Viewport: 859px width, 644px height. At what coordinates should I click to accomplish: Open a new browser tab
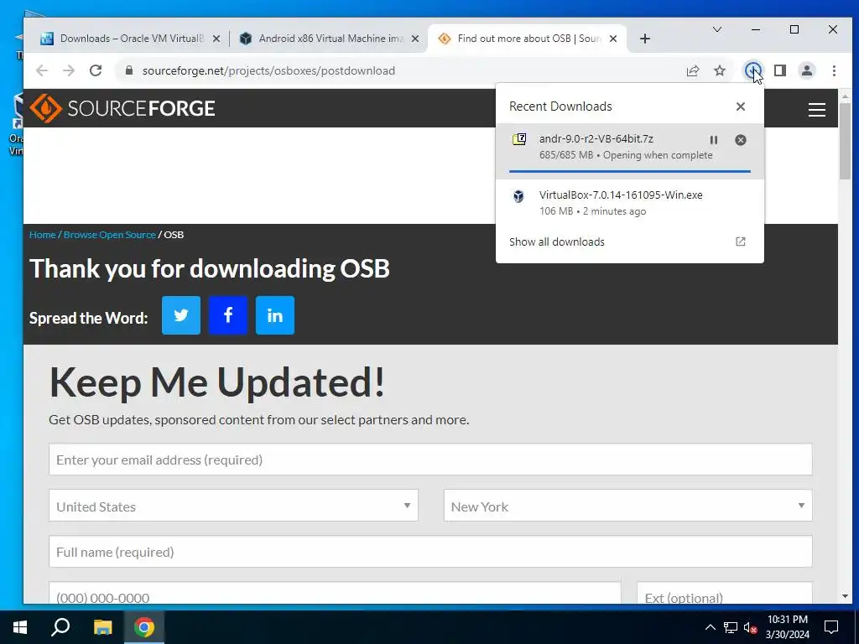coord(645,39)
